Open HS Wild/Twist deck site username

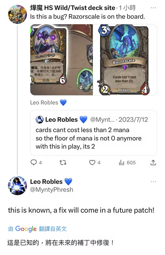coord(72,8)
